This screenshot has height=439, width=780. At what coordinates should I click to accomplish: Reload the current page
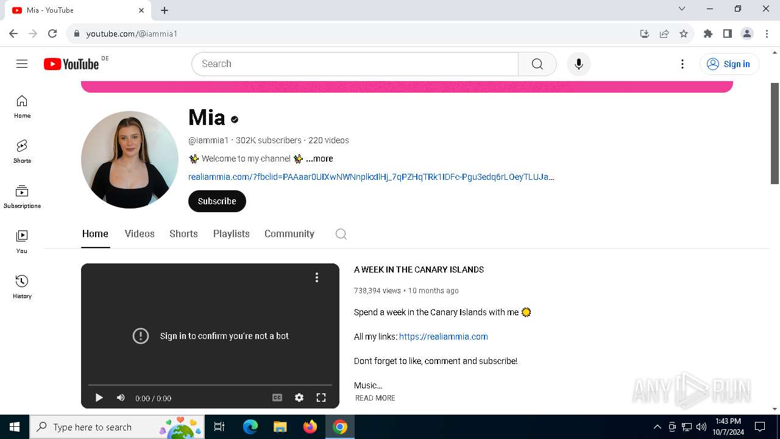coord(52,34)
